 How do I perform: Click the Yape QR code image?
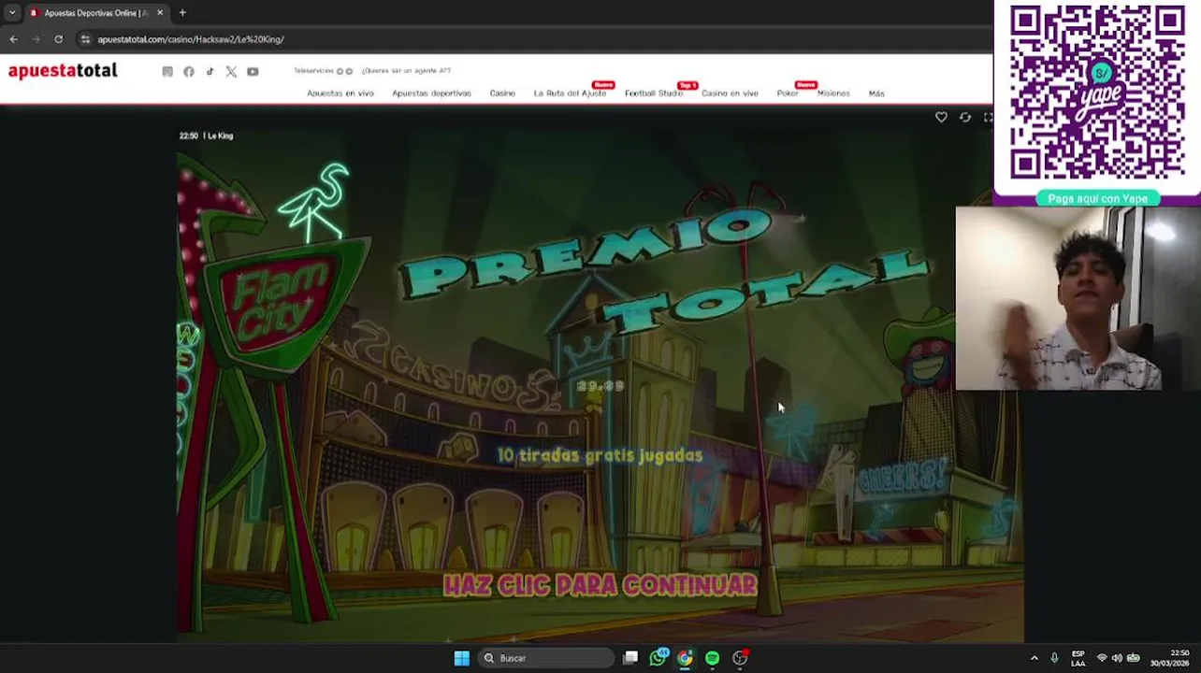(x=1097, y=92)
